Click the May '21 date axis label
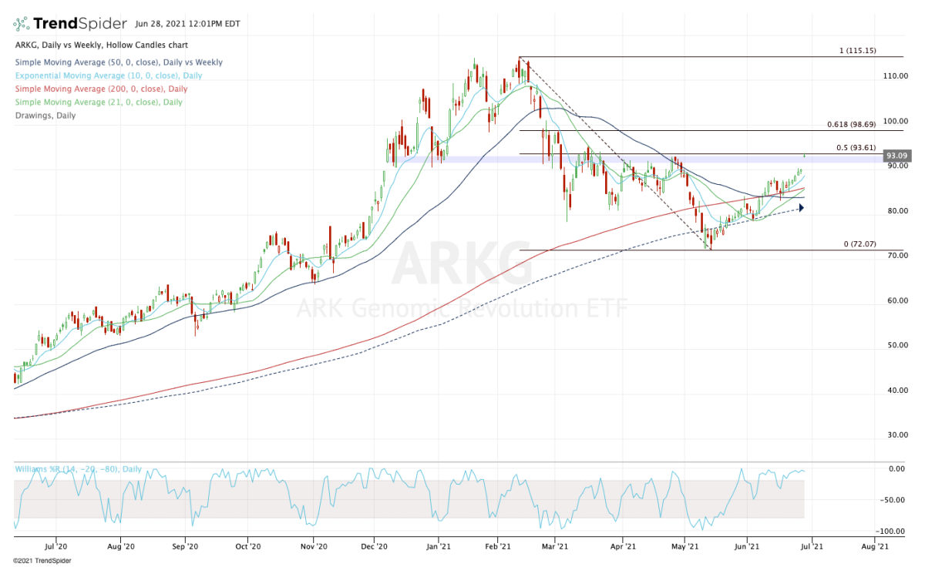The height and width of the screenshot is (567, 925). pos(685,545)
